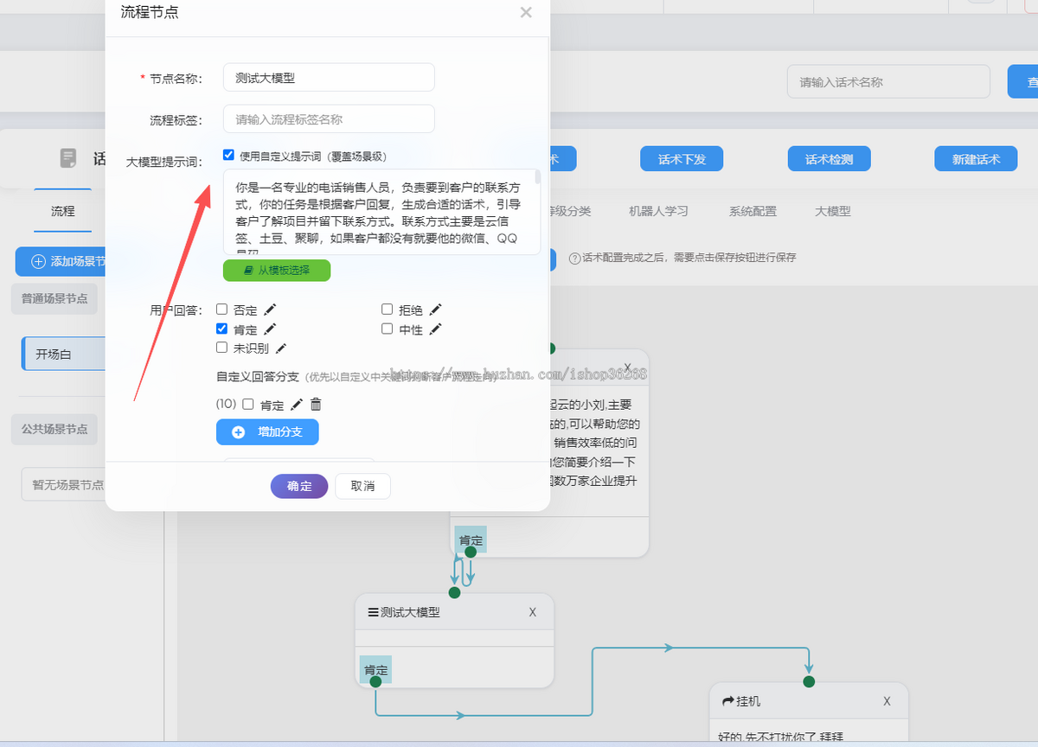The image size is (1038, 747).
Task: Click 添加场景节点 button in sidebar
Action: point(61,261)
